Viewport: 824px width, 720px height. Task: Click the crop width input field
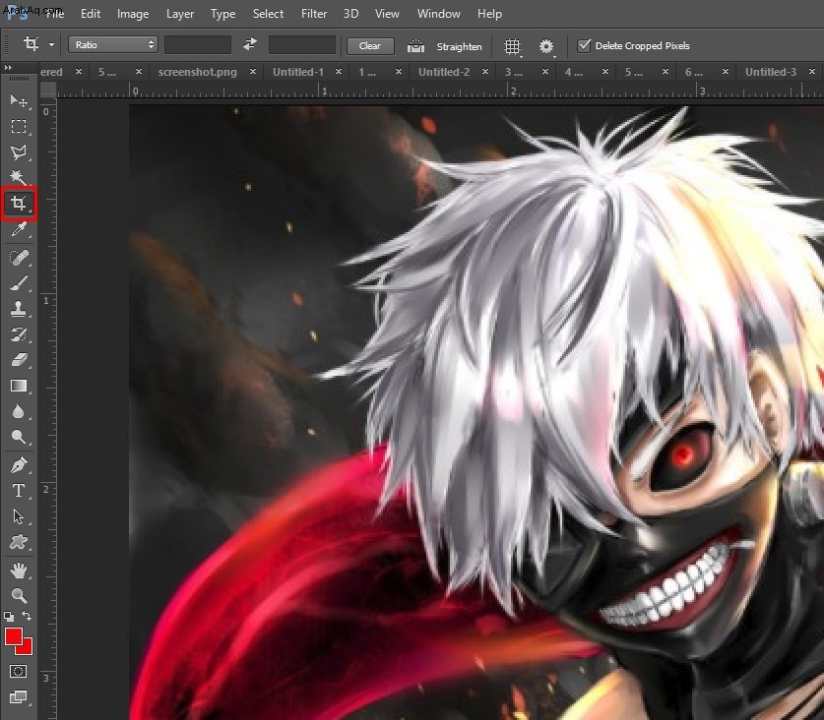tap(198, 45)
